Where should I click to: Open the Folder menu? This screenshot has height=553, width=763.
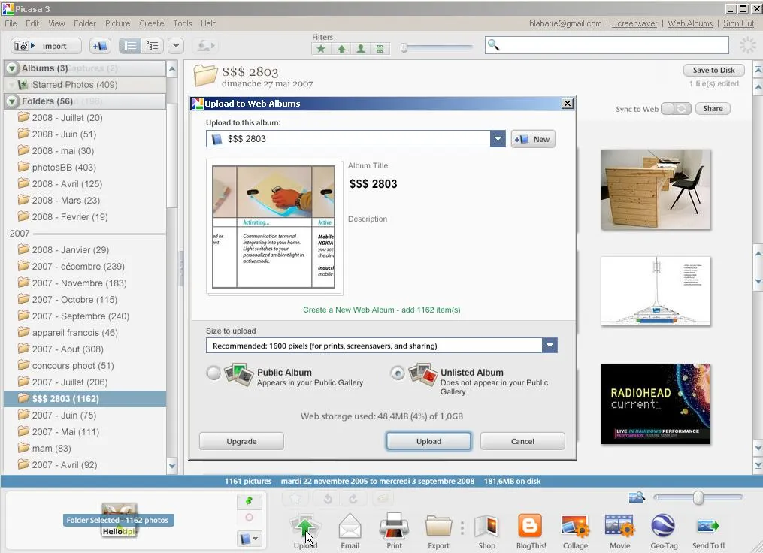coord(85,23)
